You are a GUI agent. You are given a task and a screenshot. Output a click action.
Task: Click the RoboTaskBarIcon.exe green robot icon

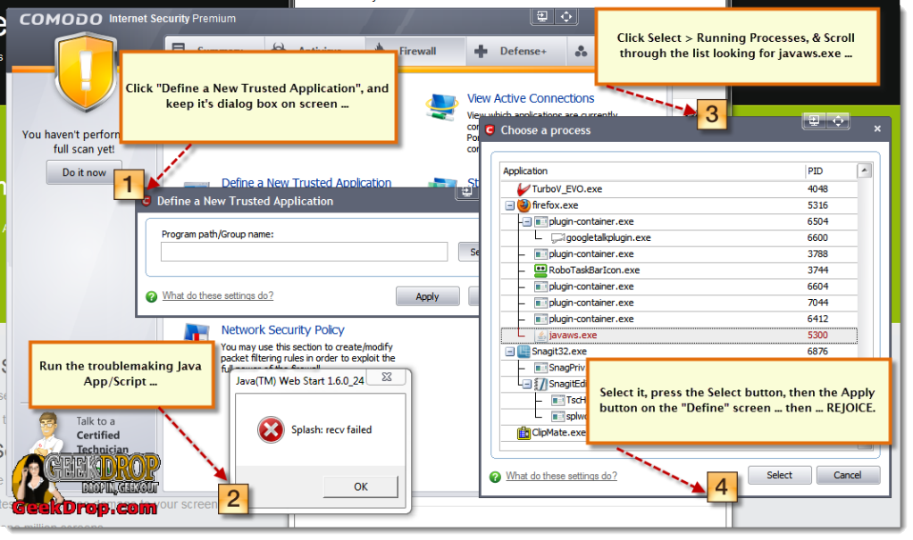pos(541,270)
